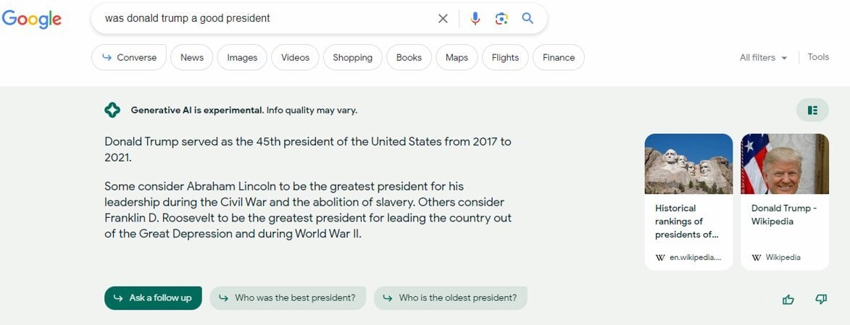Open the Converse mode chip
Viewport: 850px width, 325px height.
[x=129, y=57]
